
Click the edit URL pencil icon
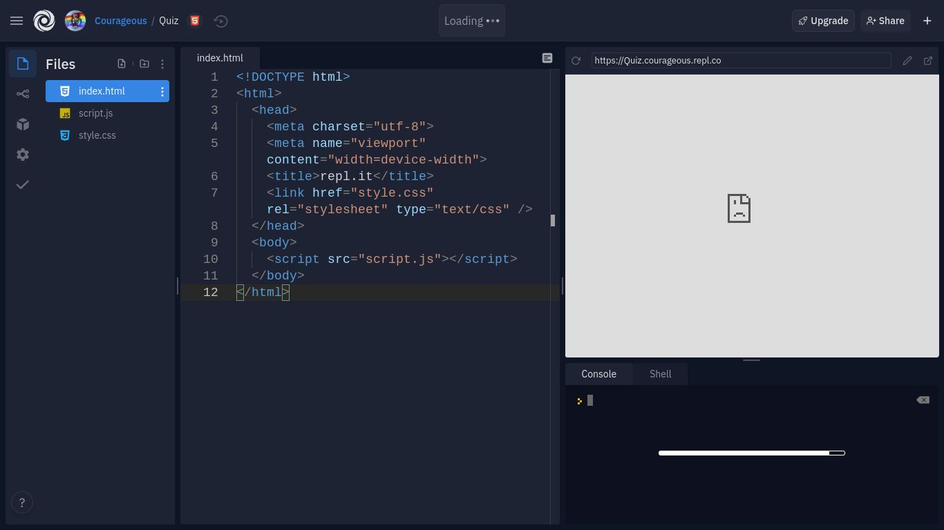click(x=907, y=61)
